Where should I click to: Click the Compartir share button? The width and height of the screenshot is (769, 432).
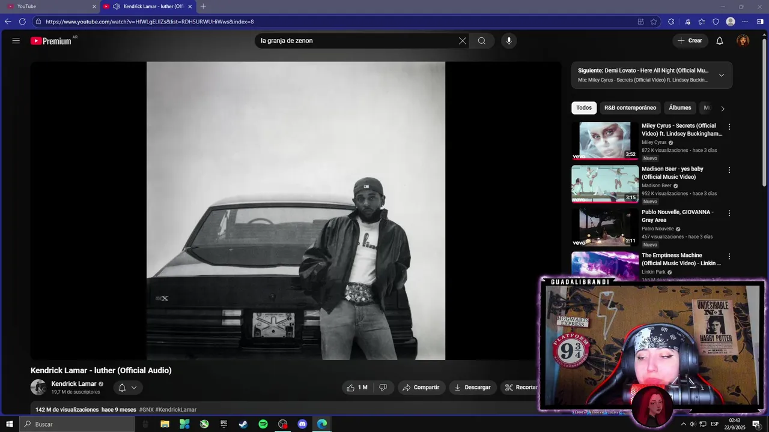(x=421, y=388)
